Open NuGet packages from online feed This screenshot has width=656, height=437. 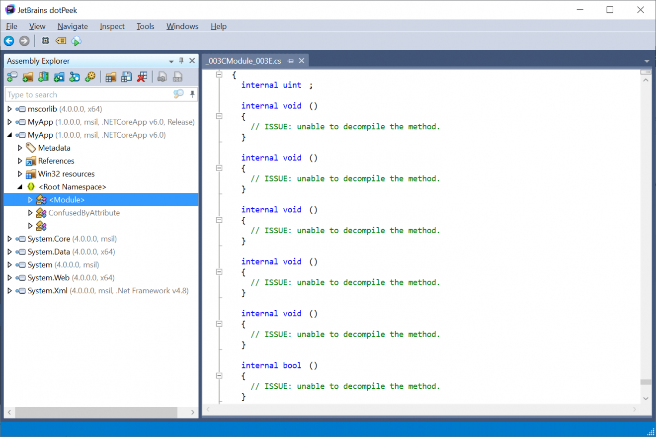coord(75,77)
